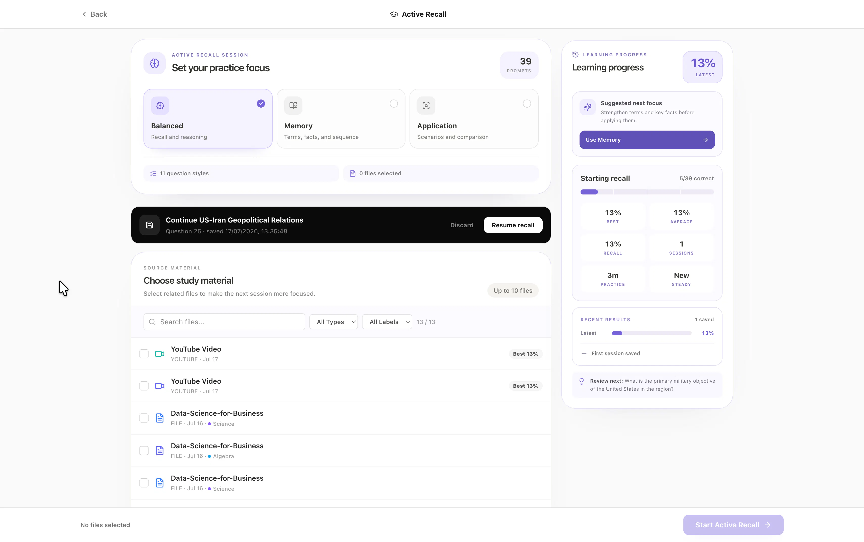Click the file icon of Data-Science-for-Business labeled Algebra

pyautogui.click(x=159, y=451)
